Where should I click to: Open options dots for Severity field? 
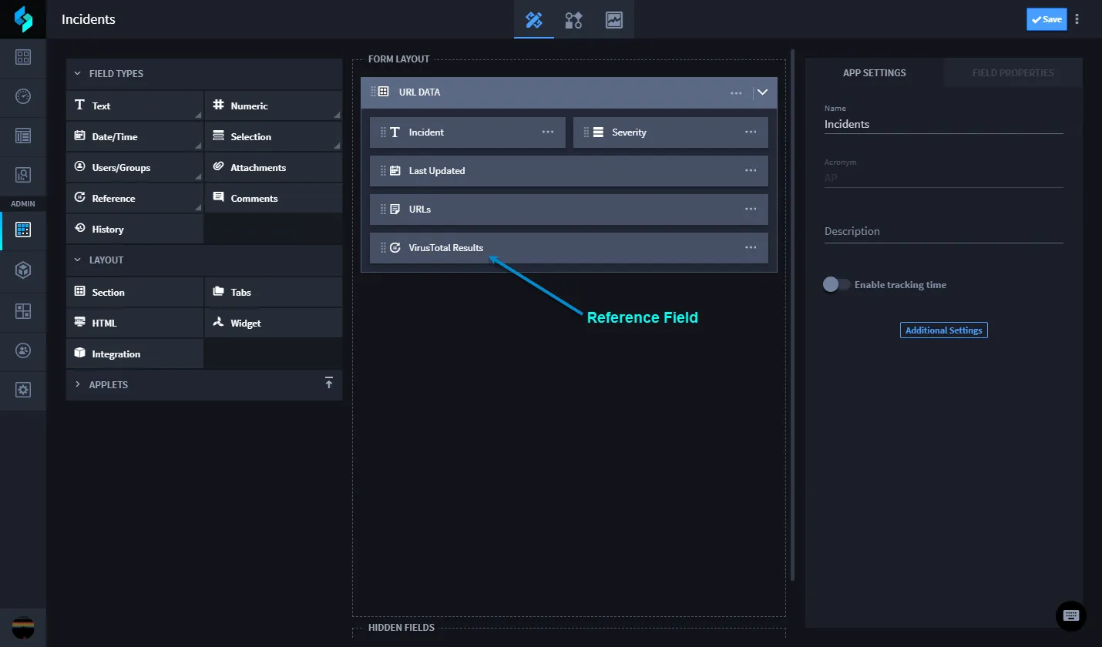tap(751, 132)
